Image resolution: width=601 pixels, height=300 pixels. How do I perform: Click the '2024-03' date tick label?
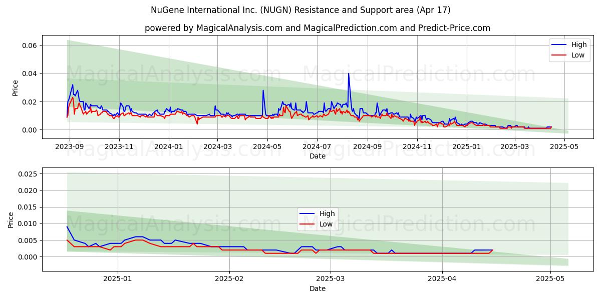pos(217,146)
